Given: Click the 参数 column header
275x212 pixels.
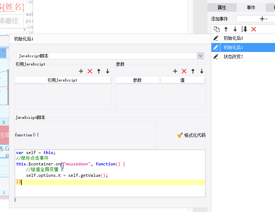Looking at the screenshot, I should 137,80.
